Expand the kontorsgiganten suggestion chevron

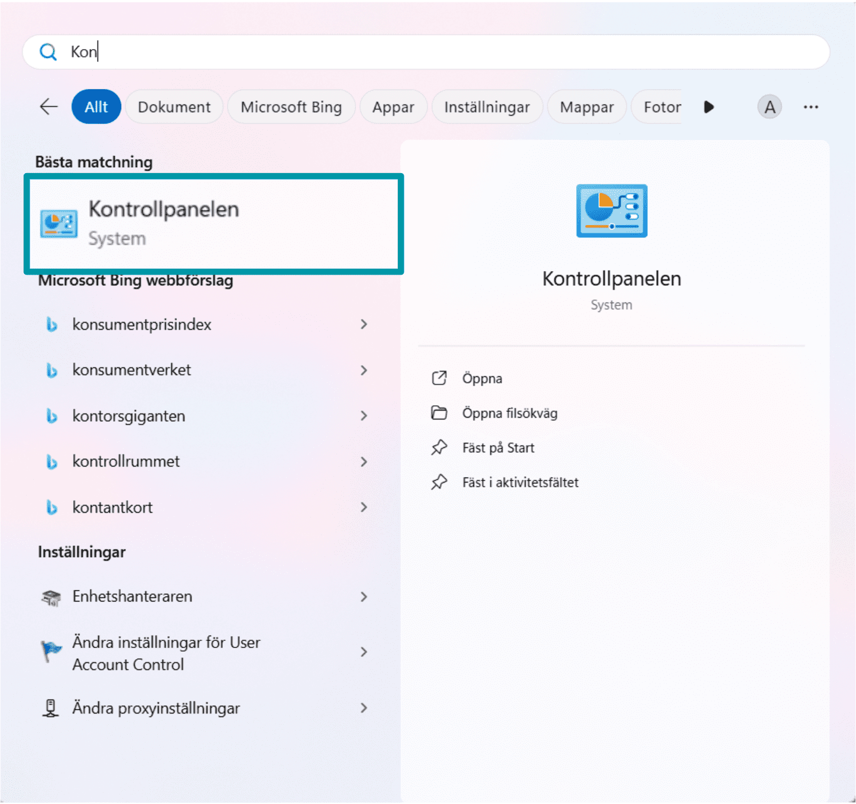point(364,416)
